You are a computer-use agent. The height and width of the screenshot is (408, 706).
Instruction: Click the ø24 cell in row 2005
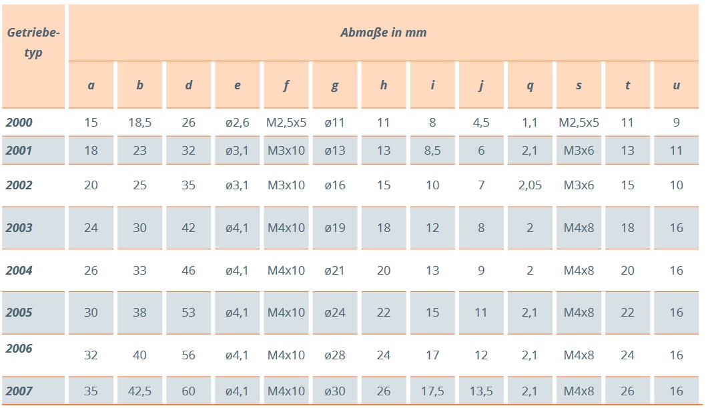coord(334,313)
